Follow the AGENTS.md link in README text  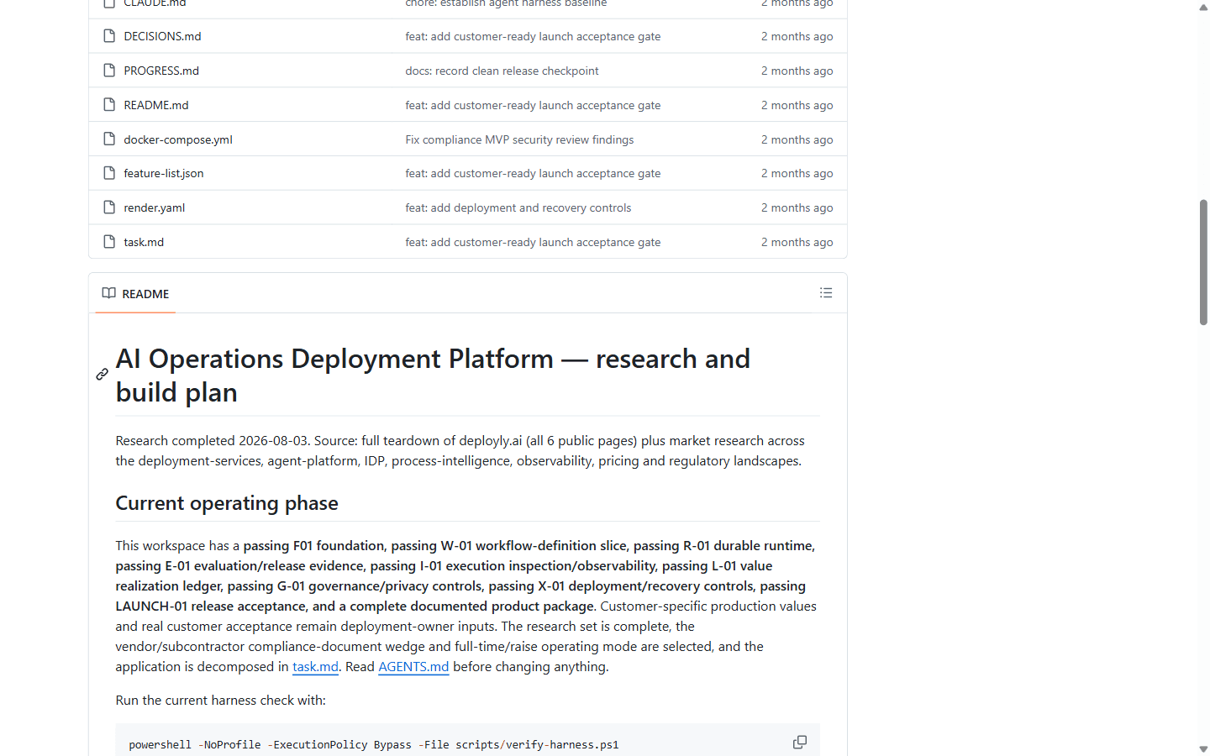point(413,667)
